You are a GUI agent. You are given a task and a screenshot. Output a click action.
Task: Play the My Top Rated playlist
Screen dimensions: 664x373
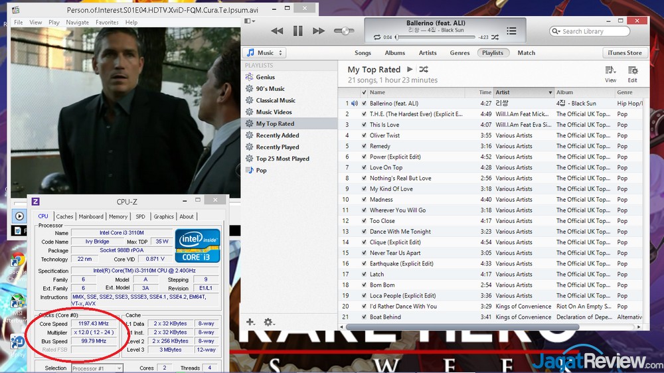410,70
